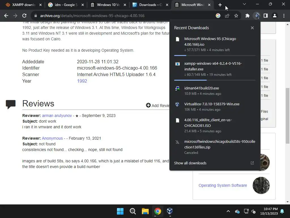Image resolution: width=290 pixels, height=218 pixels.
Task: Open taskbar Search
Action: (x=133, y=211)
